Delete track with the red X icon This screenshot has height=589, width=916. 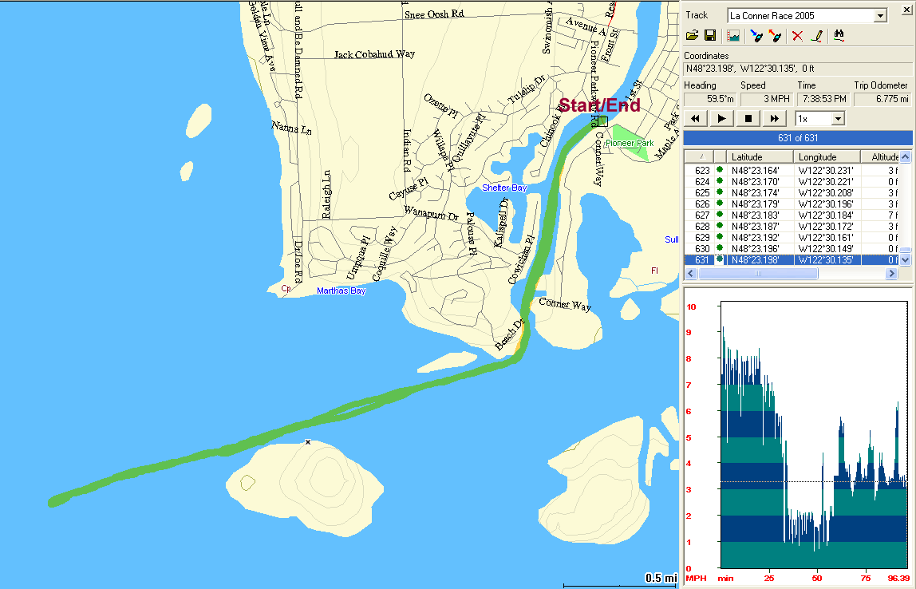click(797, 36)
